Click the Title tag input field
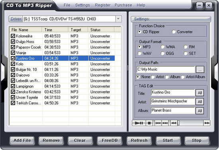Screen dimensions: 219x150 173,93
